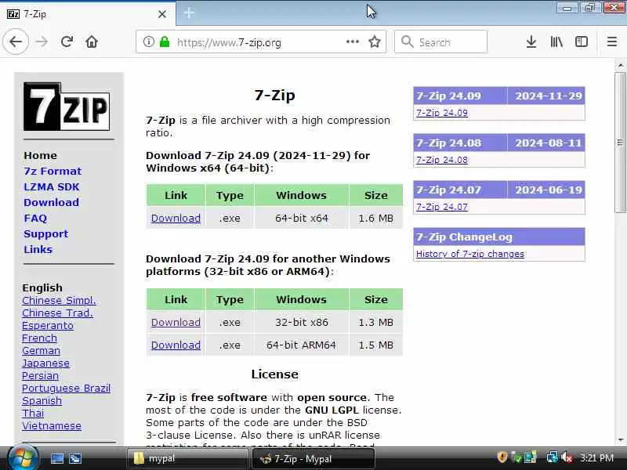Click the muted volume tray icon
The image size is (627, 470).
567,457
